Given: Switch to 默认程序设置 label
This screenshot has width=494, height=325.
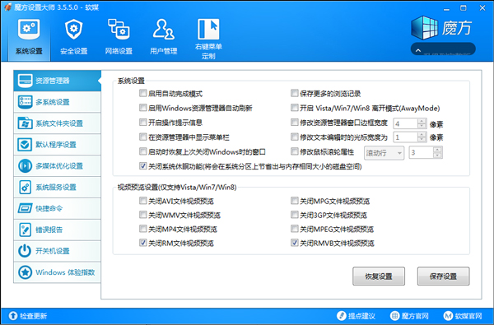Looking at the screenshot, I should click(56, 145).
